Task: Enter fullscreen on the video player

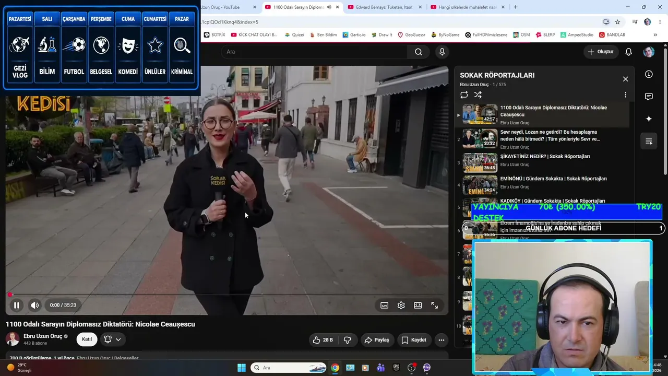Action: click(x=434, y=305)
